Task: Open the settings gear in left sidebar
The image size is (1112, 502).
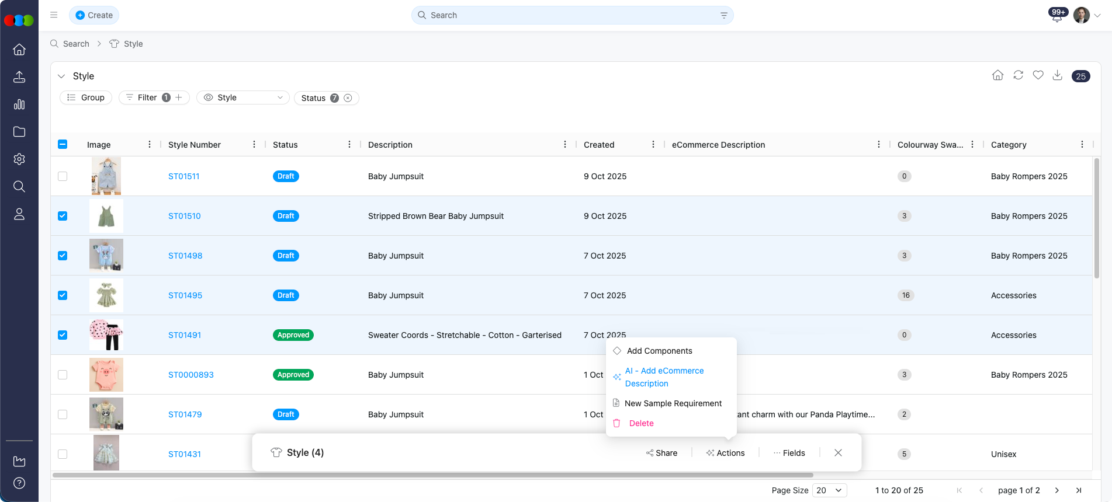Action: pyautogui.click(x=19, y=159)
